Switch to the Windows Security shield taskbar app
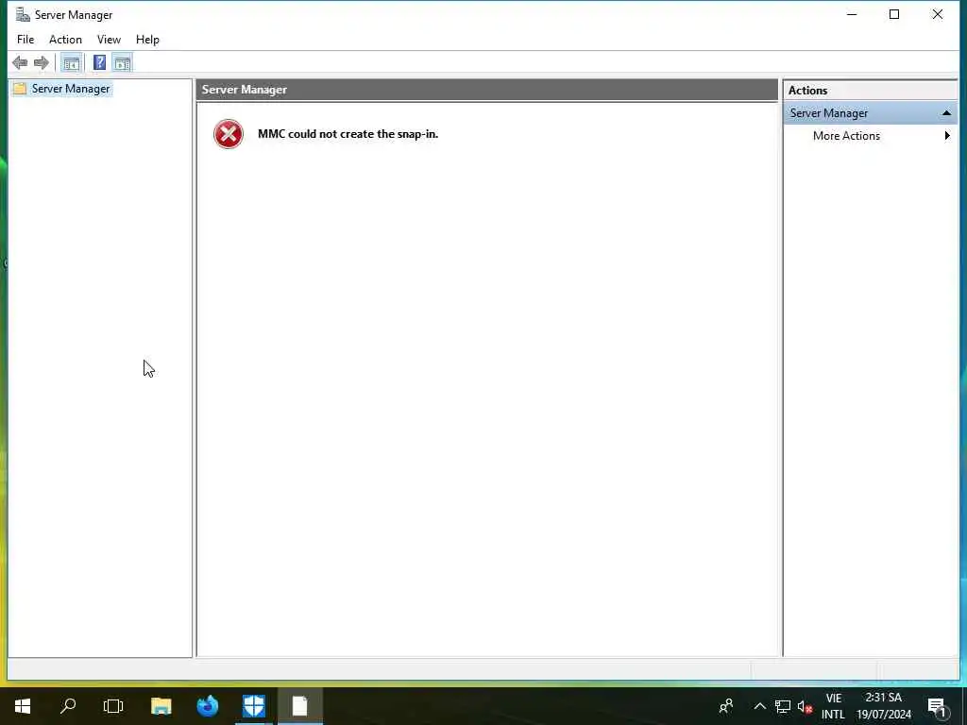 pos(253,706)
